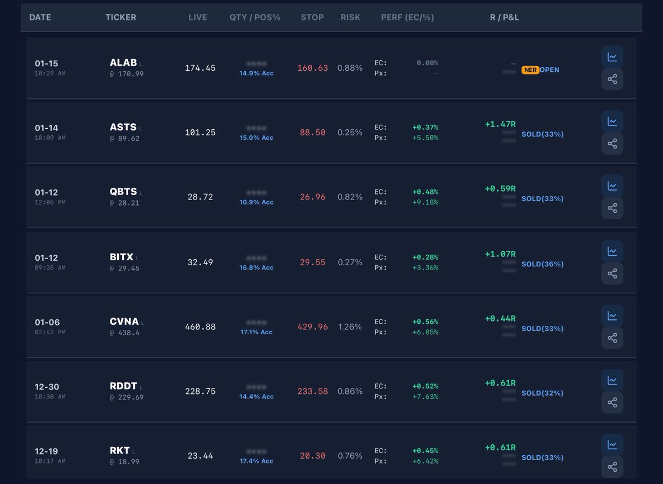Click the 0.25% risk value for ASTS

[350, 133]
